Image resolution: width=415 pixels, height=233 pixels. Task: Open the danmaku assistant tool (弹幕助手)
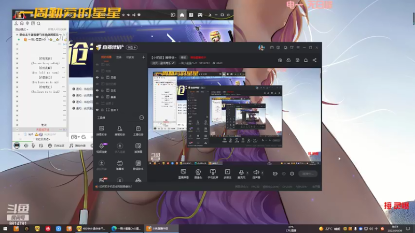point(102,131)
